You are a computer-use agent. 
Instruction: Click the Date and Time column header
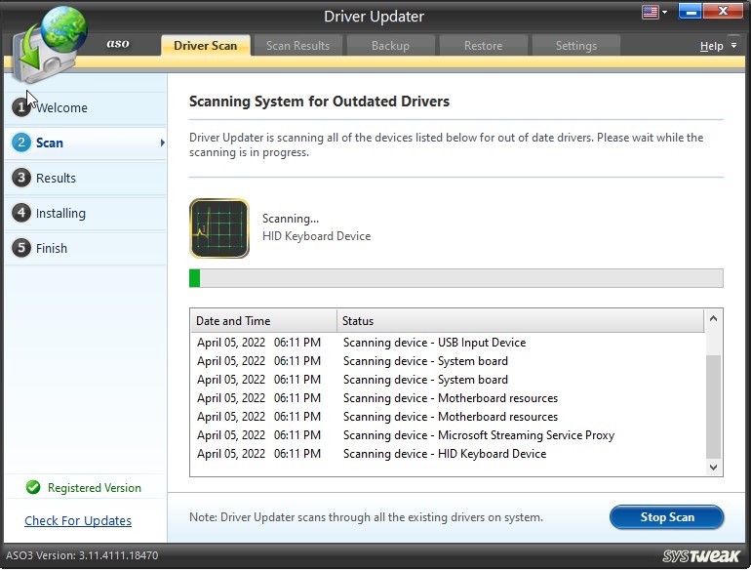click(263, 321)
